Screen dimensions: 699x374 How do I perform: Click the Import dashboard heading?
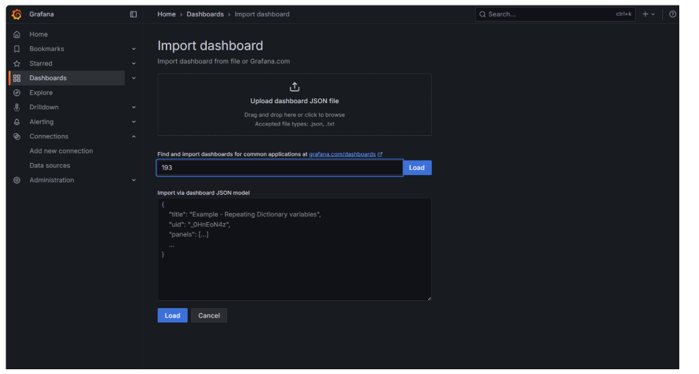point(210,46)
